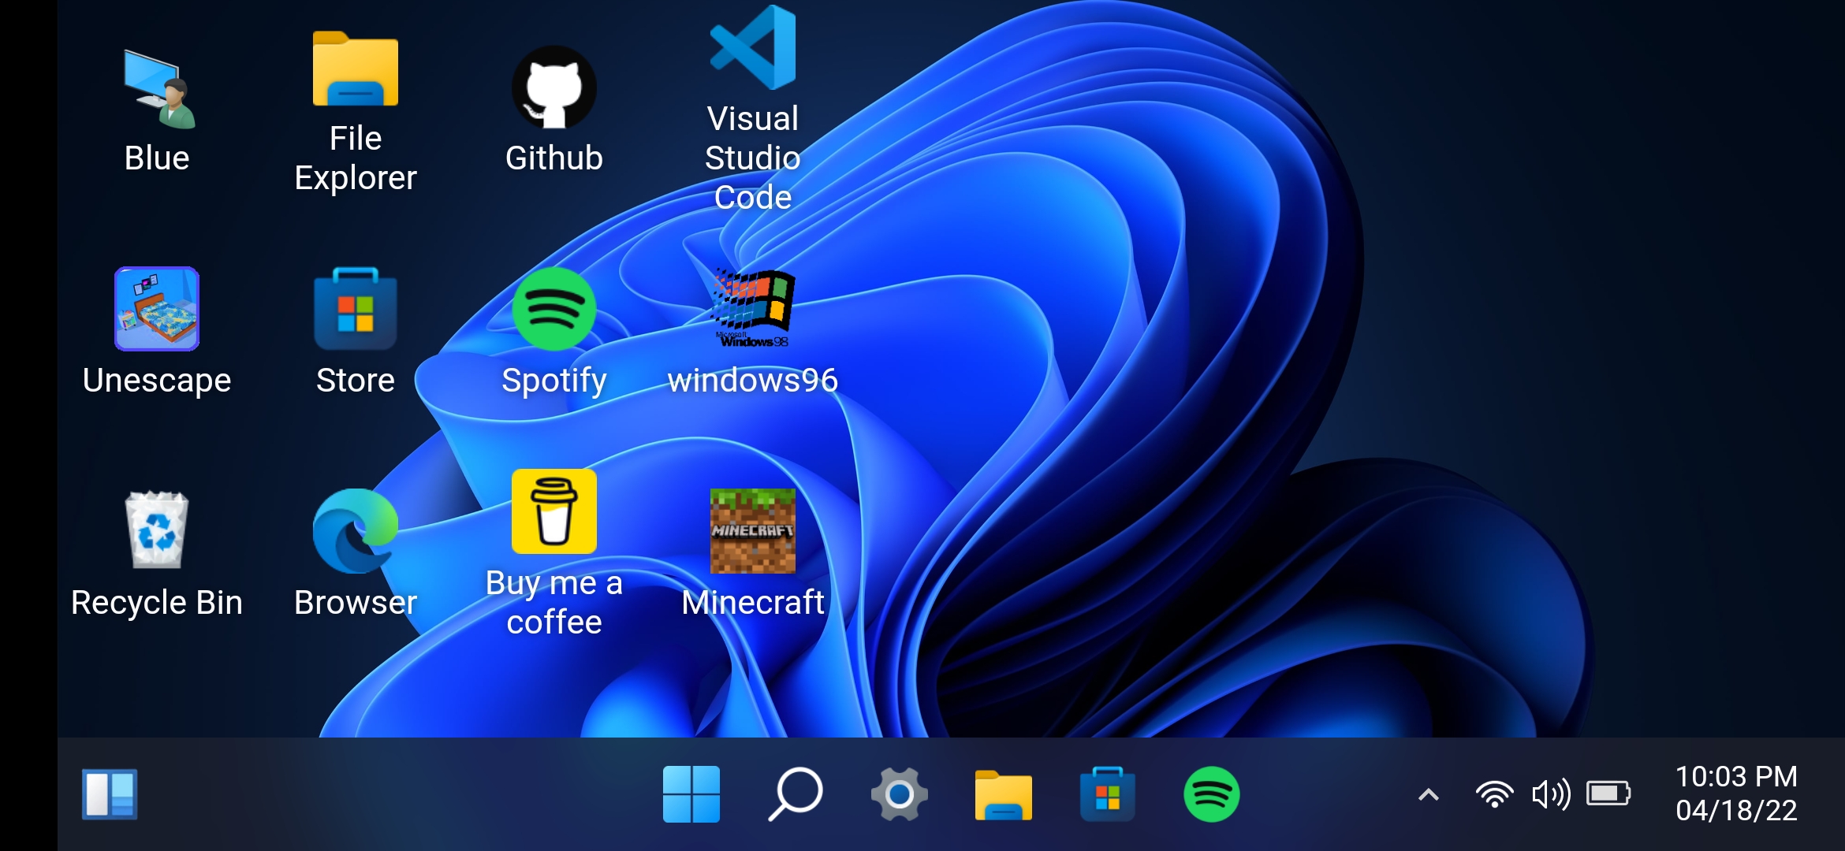The image size is (1845, 851).
Task: Open the widgets panel on the taskbar
Action: click(x=109, y=795)
